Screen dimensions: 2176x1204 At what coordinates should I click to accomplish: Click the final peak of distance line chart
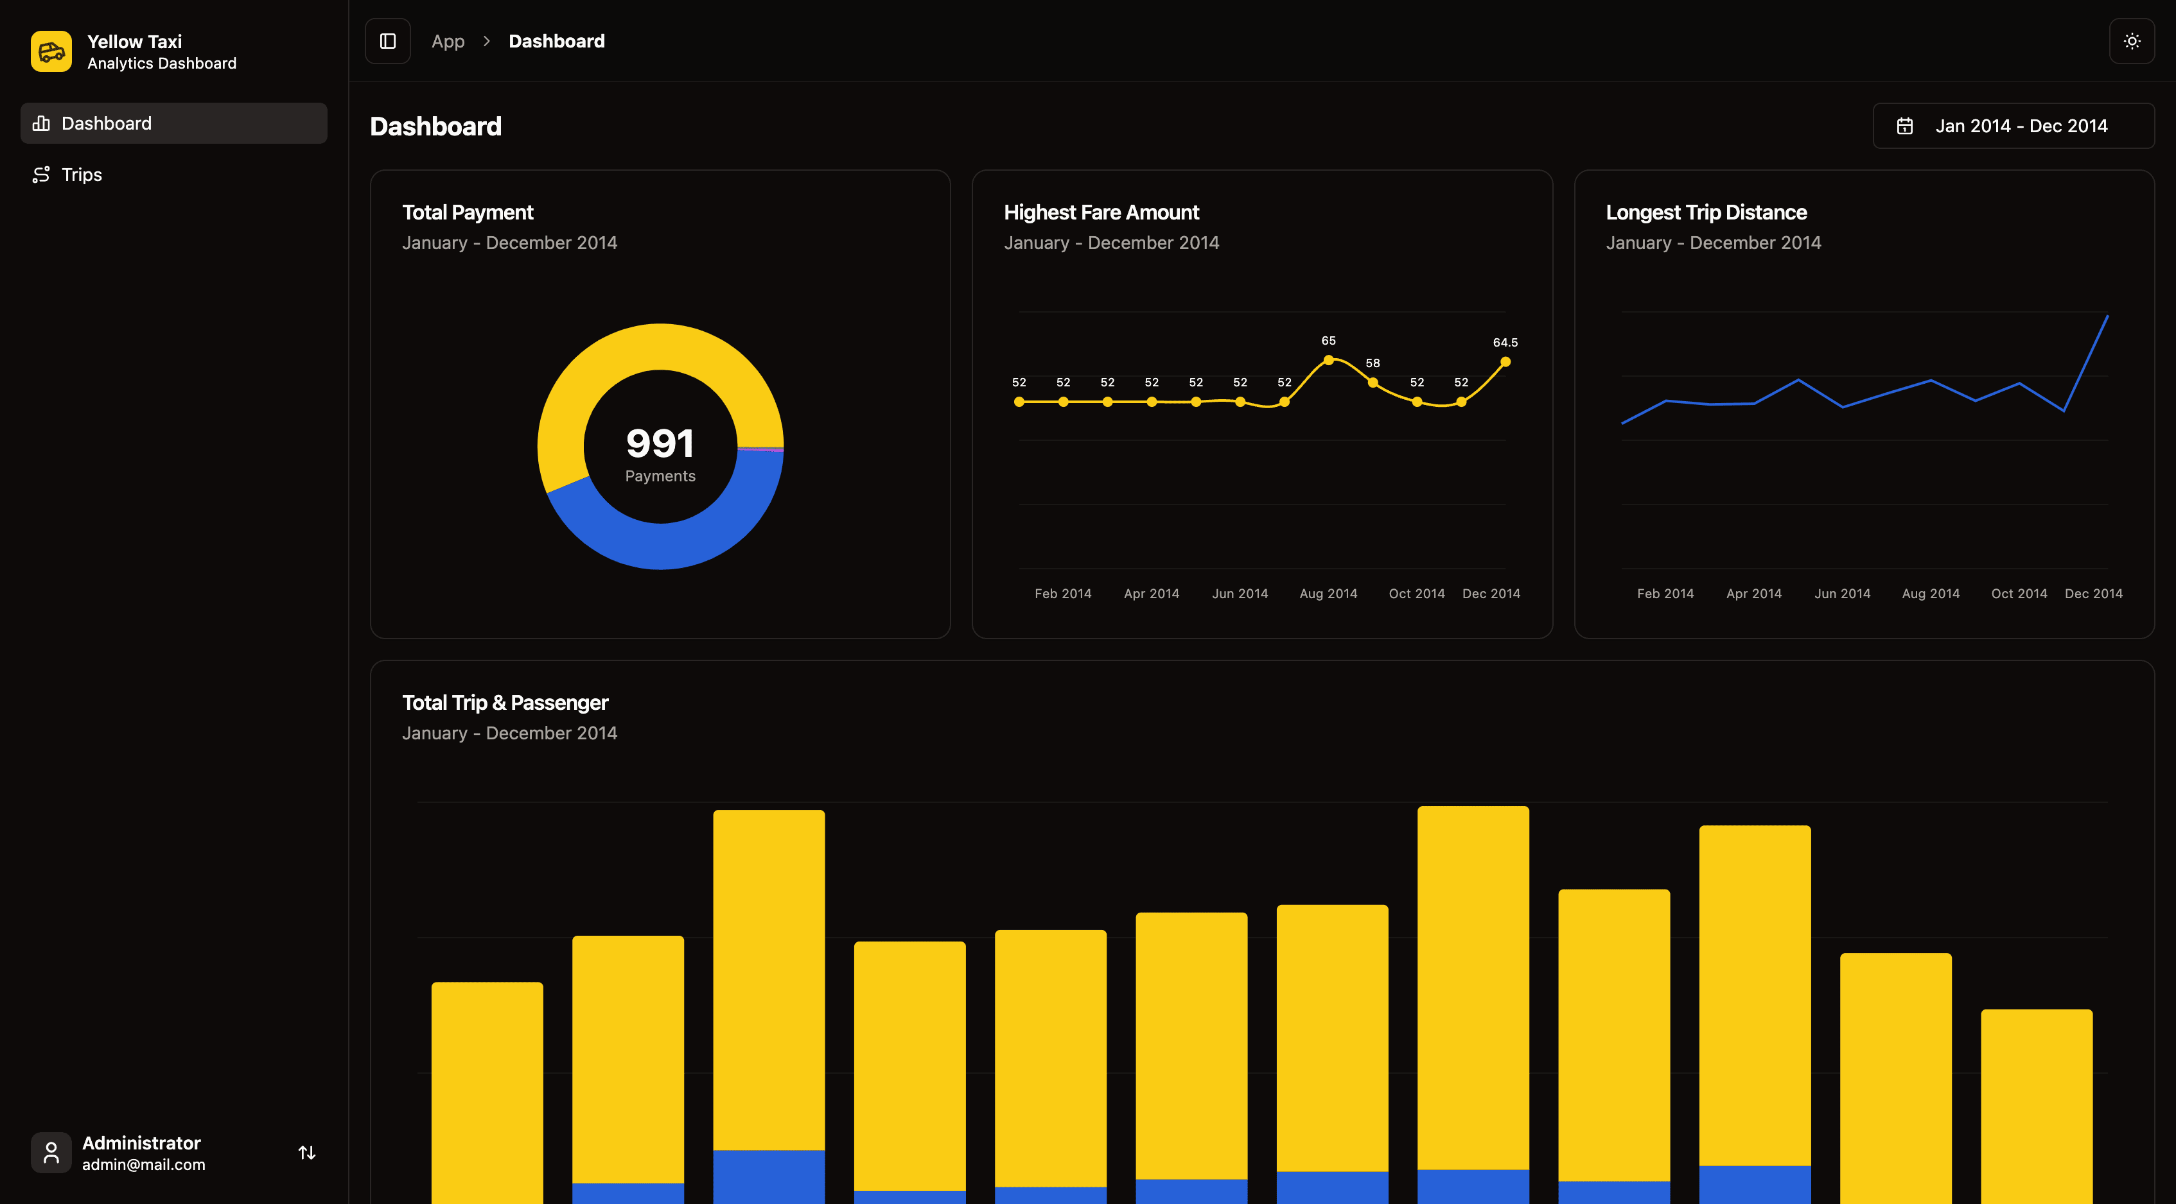click(2107, 316)
